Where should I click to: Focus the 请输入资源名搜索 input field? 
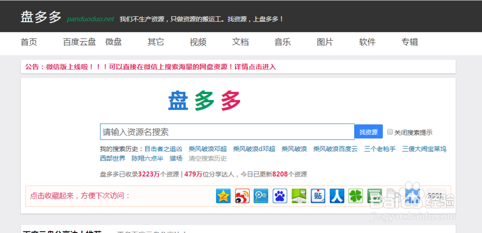click(227, 132)
